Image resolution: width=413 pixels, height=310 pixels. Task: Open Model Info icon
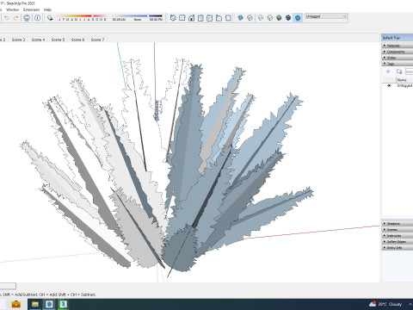pos(38,18)
